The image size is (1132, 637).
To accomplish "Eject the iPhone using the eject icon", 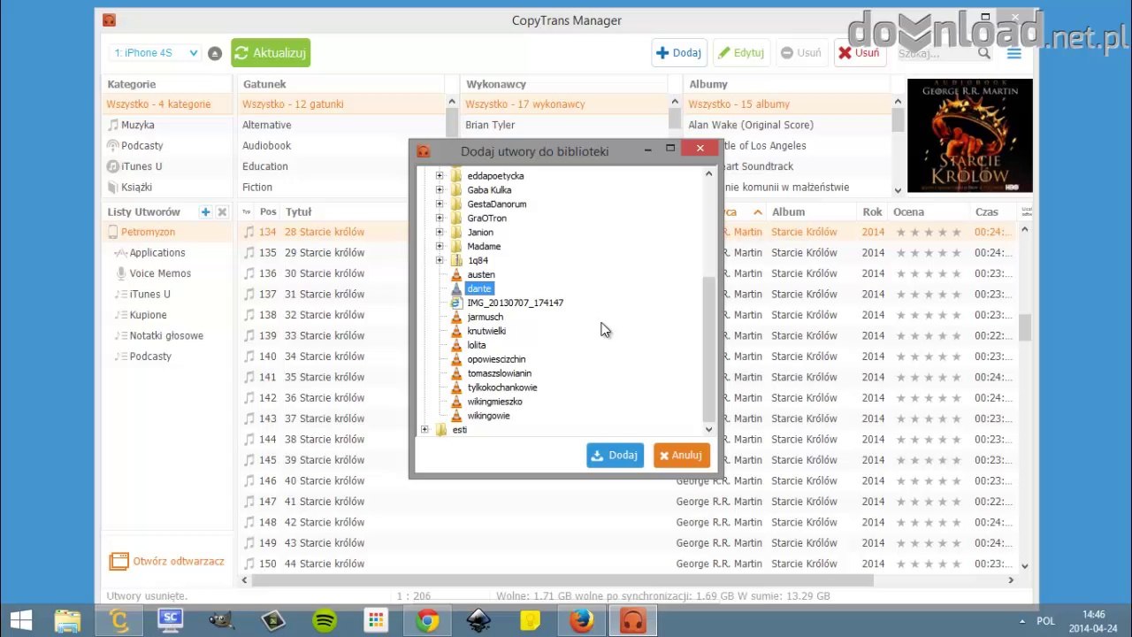I will pyautogui.click(x=215, y=53).
